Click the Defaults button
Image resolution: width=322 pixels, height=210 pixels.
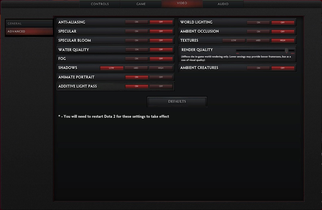coord(177,102)
